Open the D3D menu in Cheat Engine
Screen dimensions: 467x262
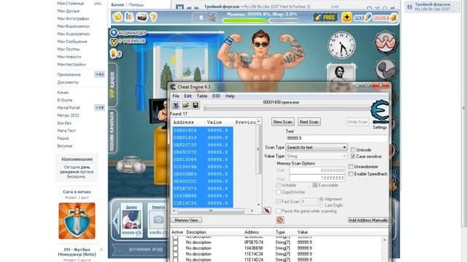tap(216, 96)
